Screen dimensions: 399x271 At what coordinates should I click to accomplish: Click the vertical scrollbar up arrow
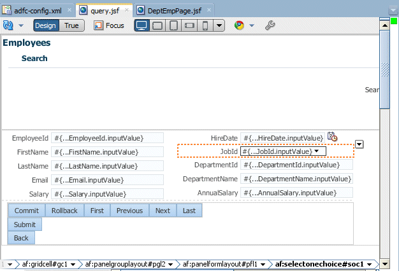pos(385,25)
